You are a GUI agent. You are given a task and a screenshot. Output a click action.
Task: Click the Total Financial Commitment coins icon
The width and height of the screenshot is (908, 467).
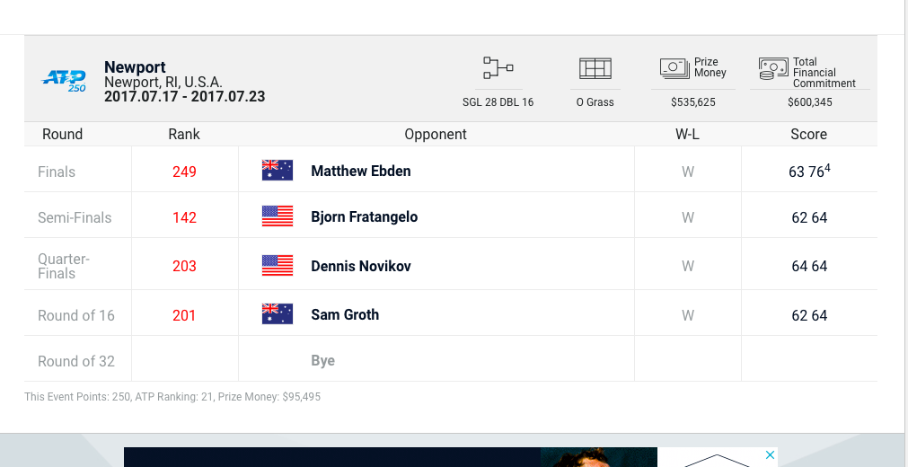772,68
